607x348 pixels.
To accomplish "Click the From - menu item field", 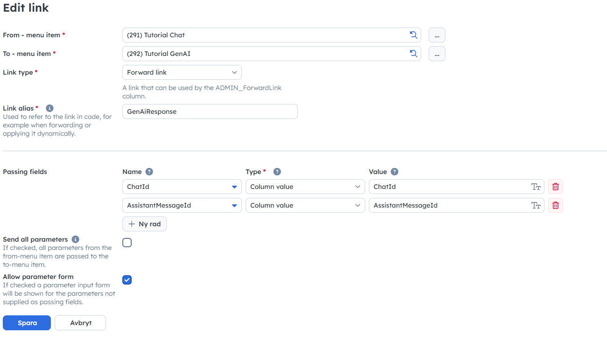I will [x=272, y=35].
